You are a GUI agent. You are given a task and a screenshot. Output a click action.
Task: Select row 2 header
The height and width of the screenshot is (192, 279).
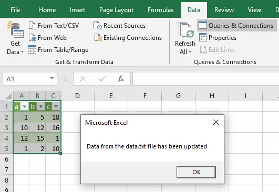click(x=7, y=117)
